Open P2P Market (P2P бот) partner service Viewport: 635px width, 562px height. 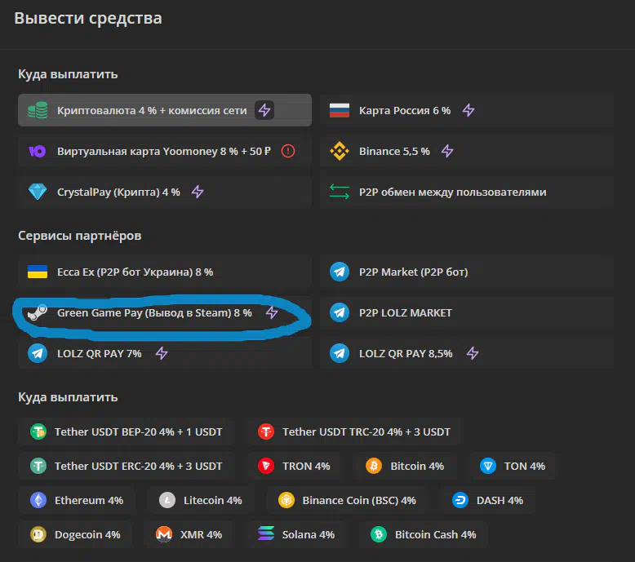tap(467, 272)
